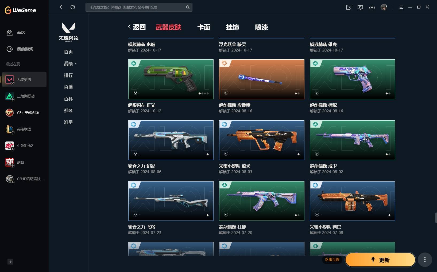The height and width of the screenshot is (272, 437).
Task: Select 逆战 game entry
Action: (24, 162)
